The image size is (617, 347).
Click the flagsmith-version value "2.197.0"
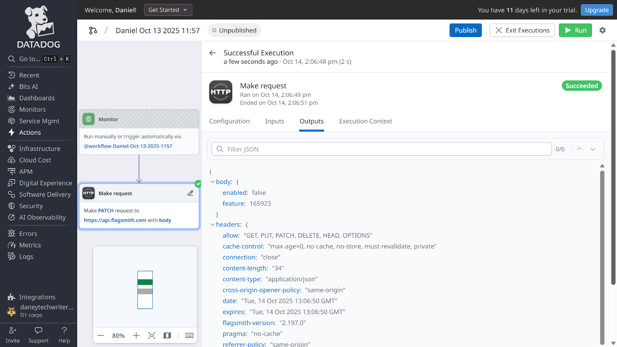click(x=293, y=323)
